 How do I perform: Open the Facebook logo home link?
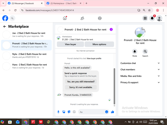point(5,18)
